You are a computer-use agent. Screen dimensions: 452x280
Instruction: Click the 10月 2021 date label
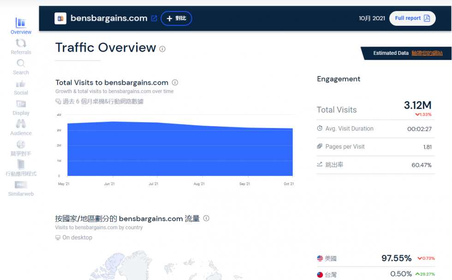click(x=372, y=18)
